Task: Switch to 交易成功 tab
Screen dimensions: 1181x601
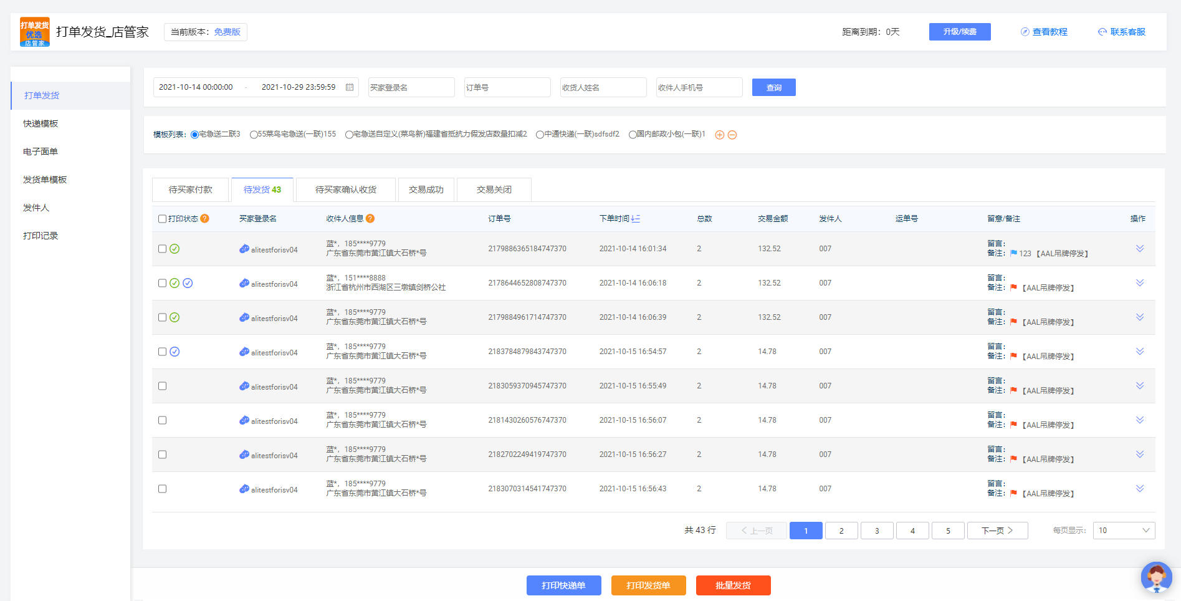Action: coord(426,190)
